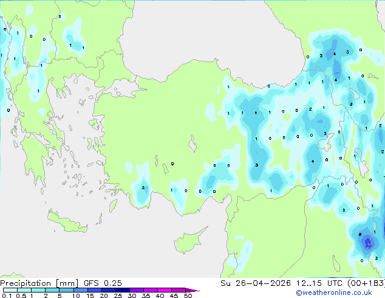Click the island of Cyprus on the map
385x298 pixels.
(x=189, y=241)
